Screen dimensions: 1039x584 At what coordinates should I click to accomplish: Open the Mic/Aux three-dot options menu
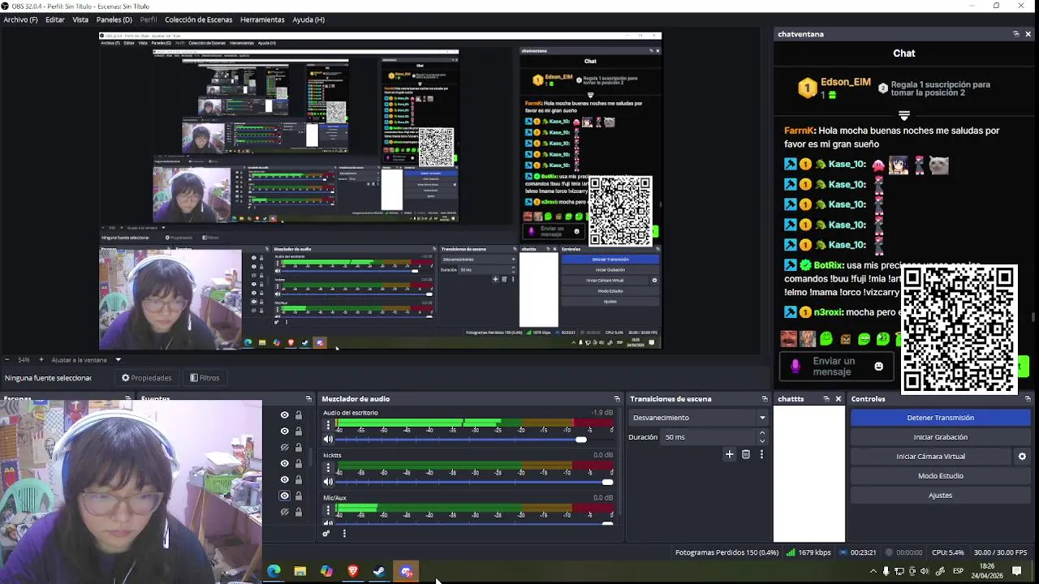coord(328,509)
